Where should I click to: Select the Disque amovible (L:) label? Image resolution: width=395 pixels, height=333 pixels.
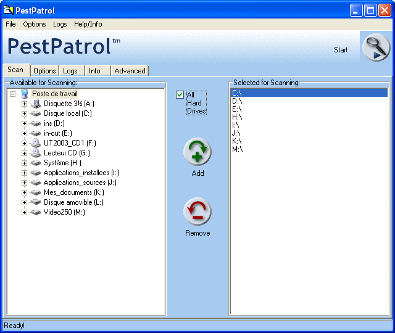(73, 202)
